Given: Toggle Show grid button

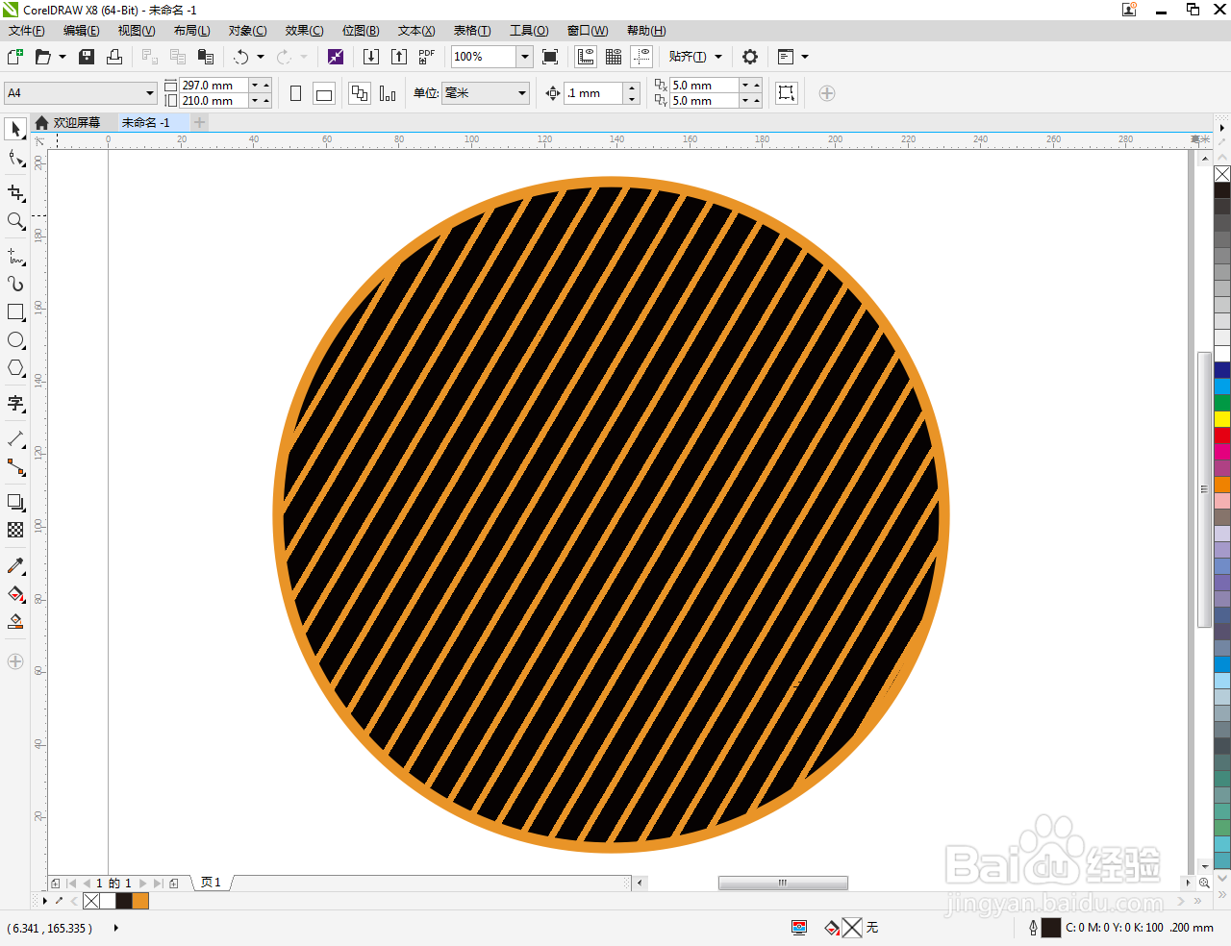Looking at the screenshot, I should (614, 57).
